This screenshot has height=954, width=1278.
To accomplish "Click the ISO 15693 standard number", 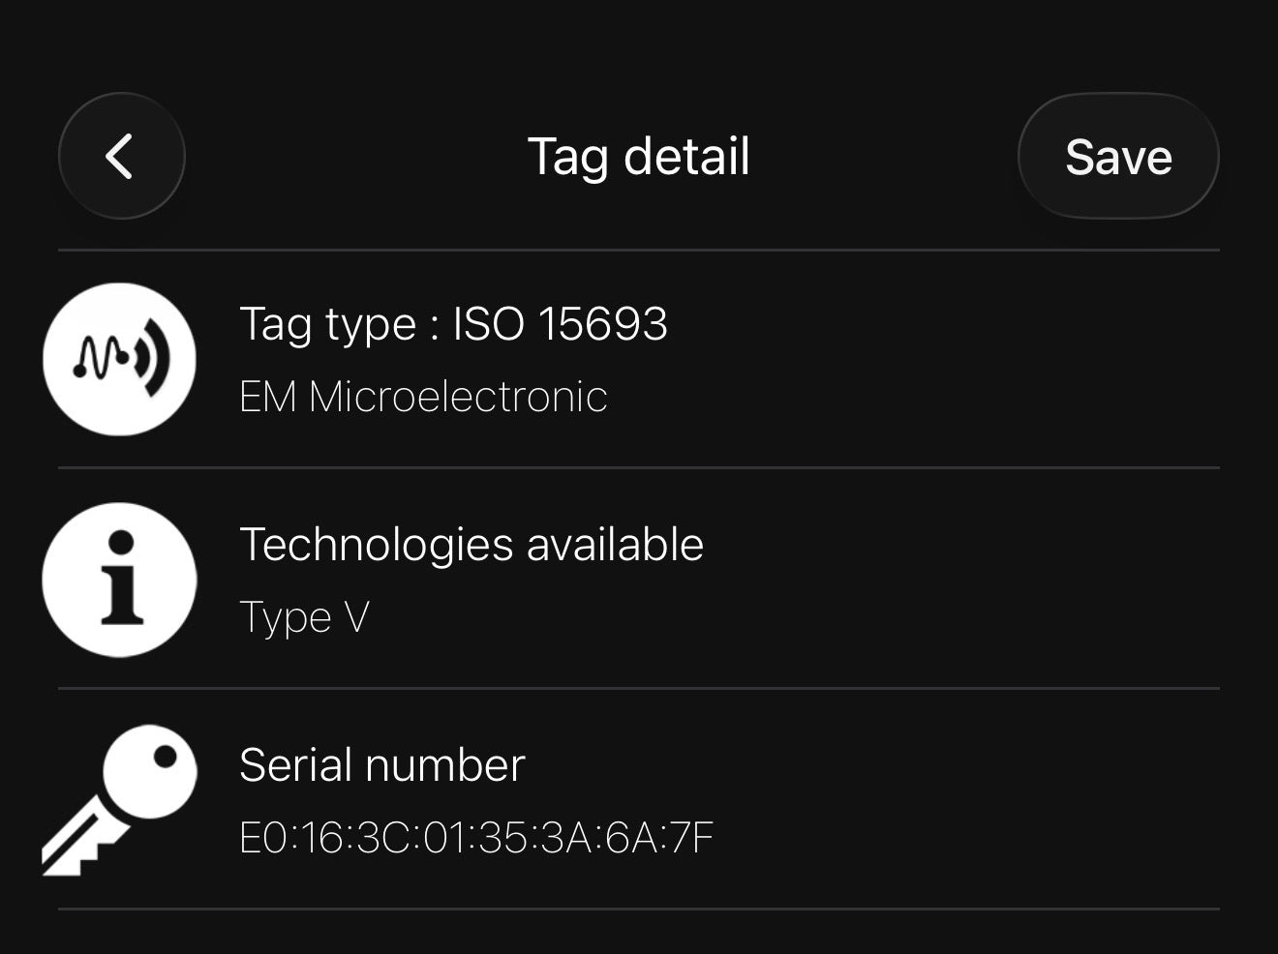I will (560, 324).
